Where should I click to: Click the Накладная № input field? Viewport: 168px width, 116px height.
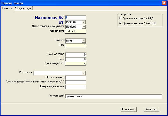point(76,18)
